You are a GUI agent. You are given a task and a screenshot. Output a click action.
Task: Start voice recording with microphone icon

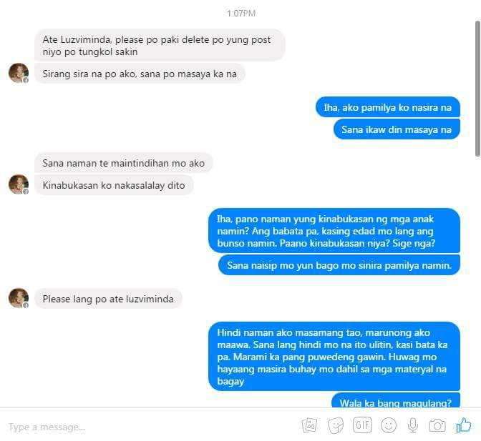click(x=413, y=425)
